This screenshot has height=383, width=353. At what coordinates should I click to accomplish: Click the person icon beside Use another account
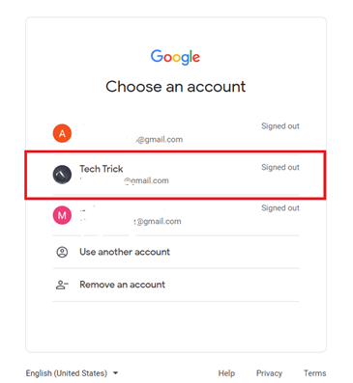(x=62, y=252)
